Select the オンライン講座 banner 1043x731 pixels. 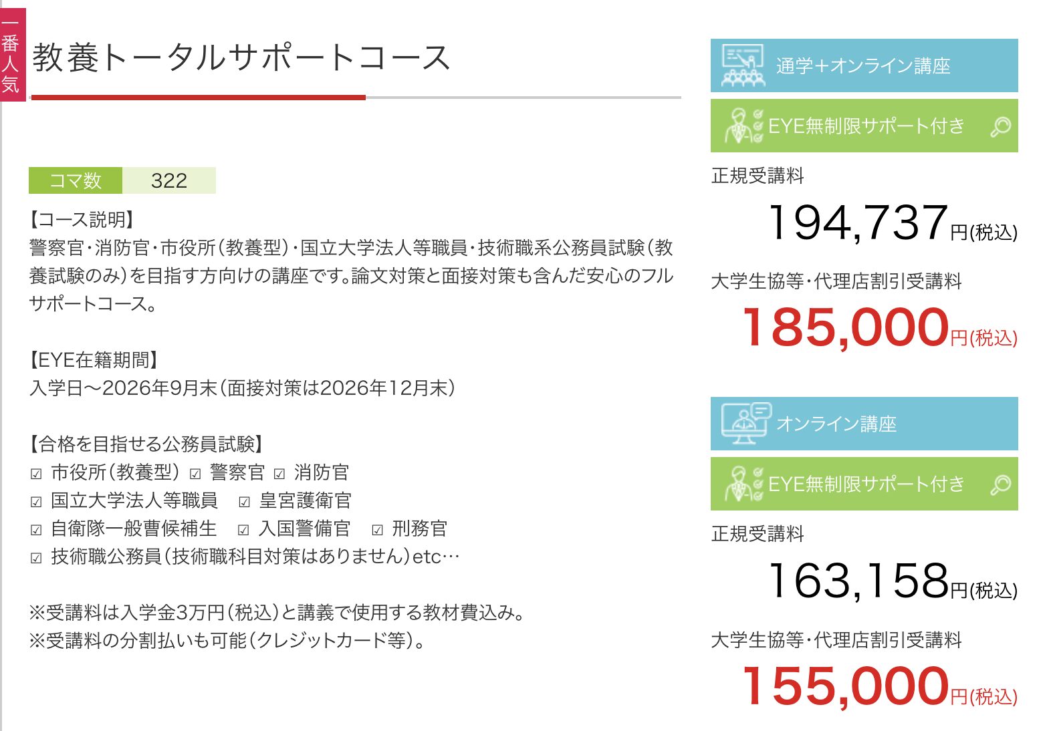pos(864,424)
